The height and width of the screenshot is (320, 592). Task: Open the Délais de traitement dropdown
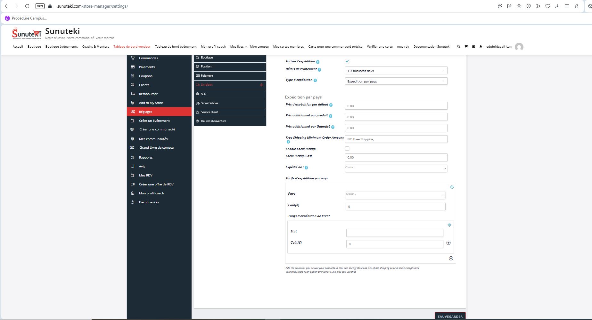click(x=396, y=71)
